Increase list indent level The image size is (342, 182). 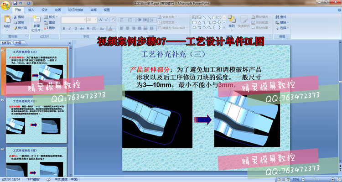tap(145, 20)
